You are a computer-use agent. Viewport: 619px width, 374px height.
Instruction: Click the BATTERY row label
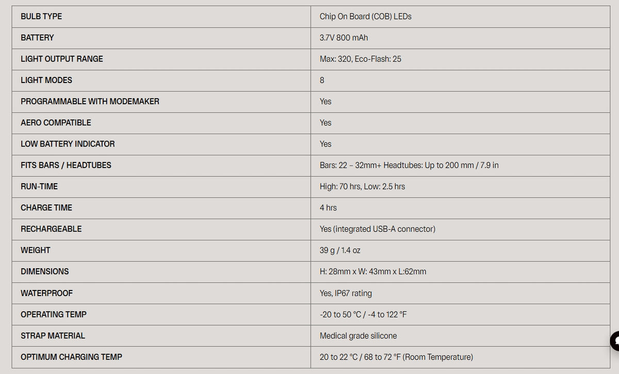[37, 38]
